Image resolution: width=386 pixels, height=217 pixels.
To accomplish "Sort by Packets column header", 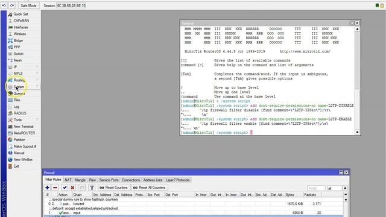I will [x=312, y=195].
